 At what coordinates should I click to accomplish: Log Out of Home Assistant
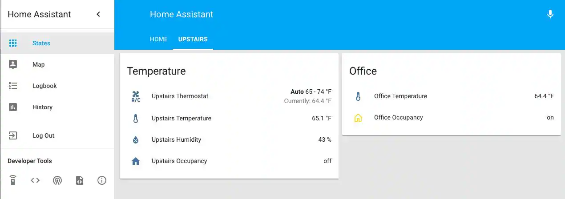(x=43, y=135)
